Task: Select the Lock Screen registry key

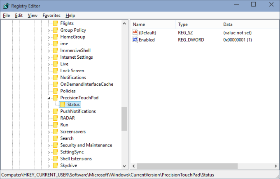Action: 72,71
